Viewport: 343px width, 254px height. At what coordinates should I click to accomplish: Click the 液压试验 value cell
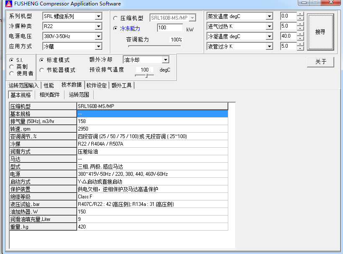tap(152, 204)
